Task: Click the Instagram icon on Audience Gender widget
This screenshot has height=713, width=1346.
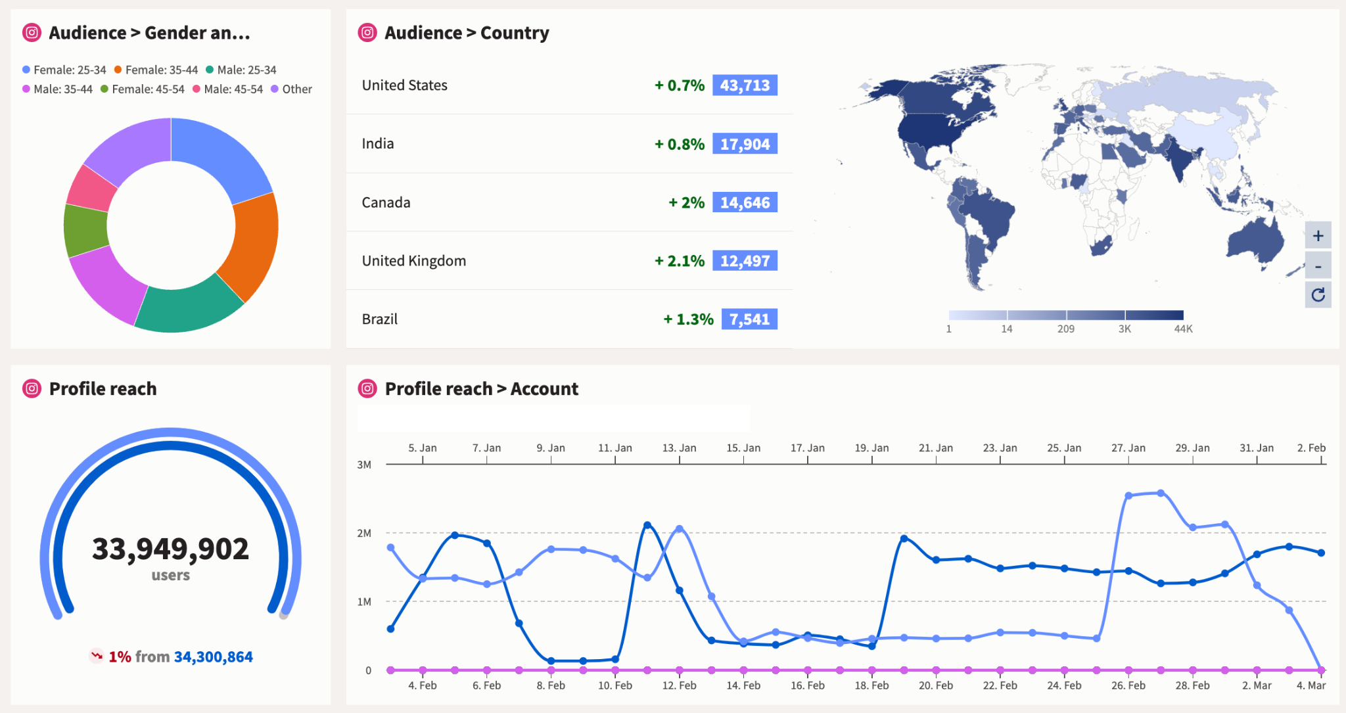Action: click(31, 32)
